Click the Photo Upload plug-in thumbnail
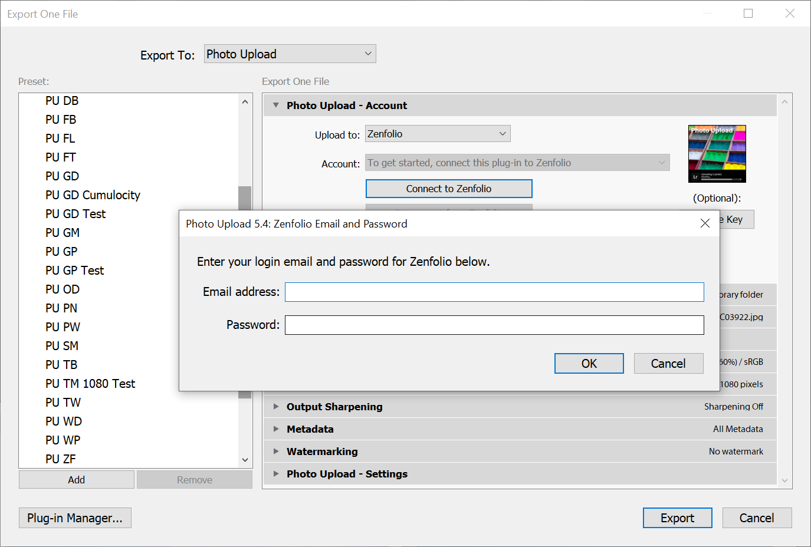 (717, 154)
